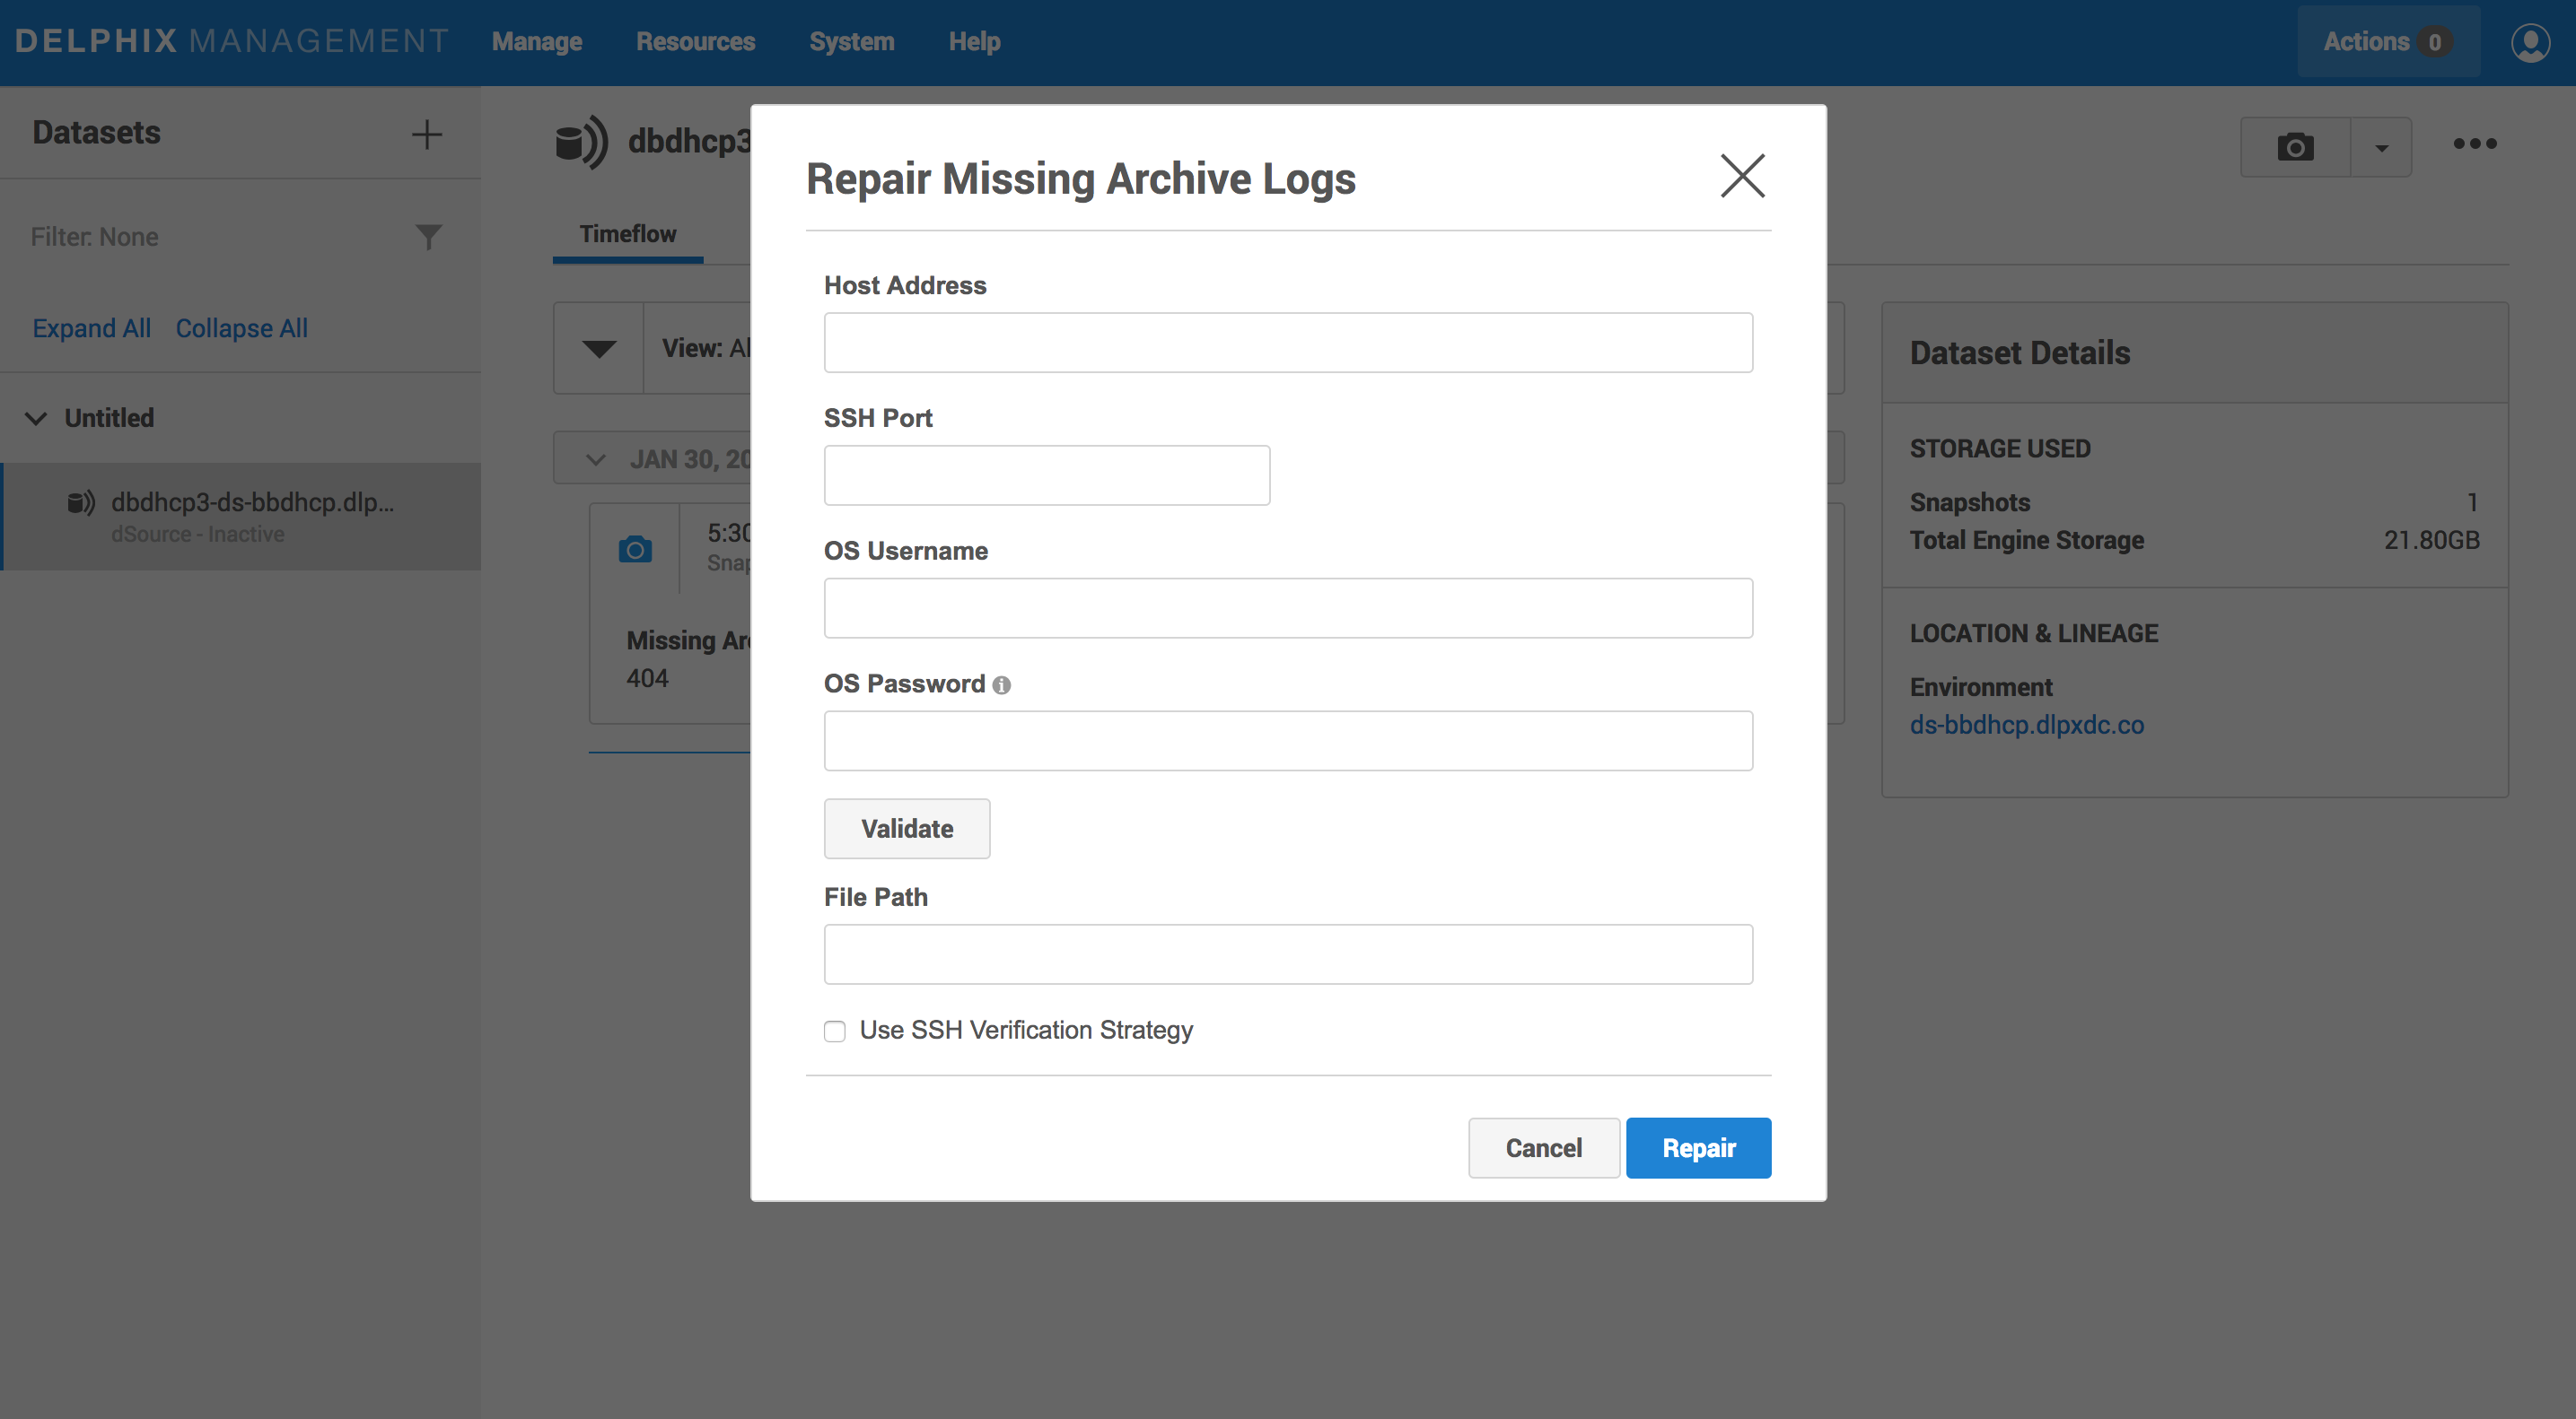2576x1419 pixels.
Task: Click the OS Password info icon
Action: [x=1001, y=685]
